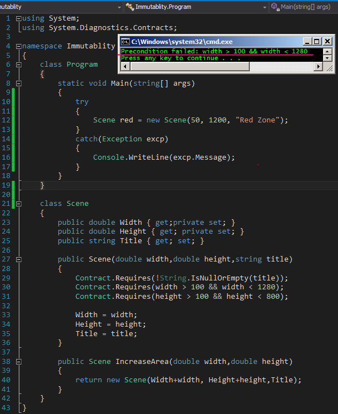Collapse the IncreaseArea method outline toggle
The height and width of the screenshot is (414, 338).
19,362
